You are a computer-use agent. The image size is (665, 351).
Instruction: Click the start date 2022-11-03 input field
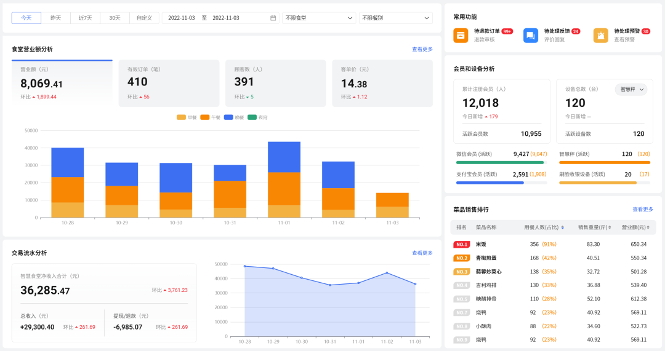click(x=182, y=18)
